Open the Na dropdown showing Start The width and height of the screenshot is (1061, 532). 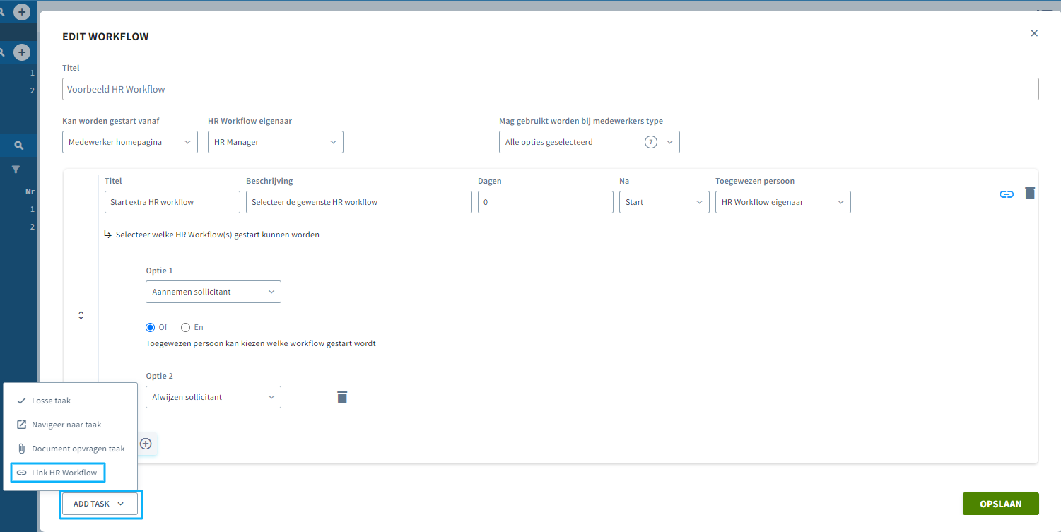click(664, 202)
